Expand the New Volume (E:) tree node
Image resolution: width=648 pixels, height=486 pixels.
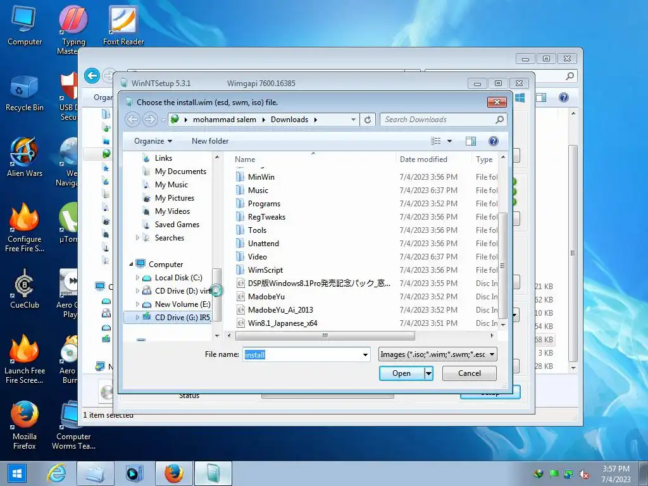pos(137,304)
